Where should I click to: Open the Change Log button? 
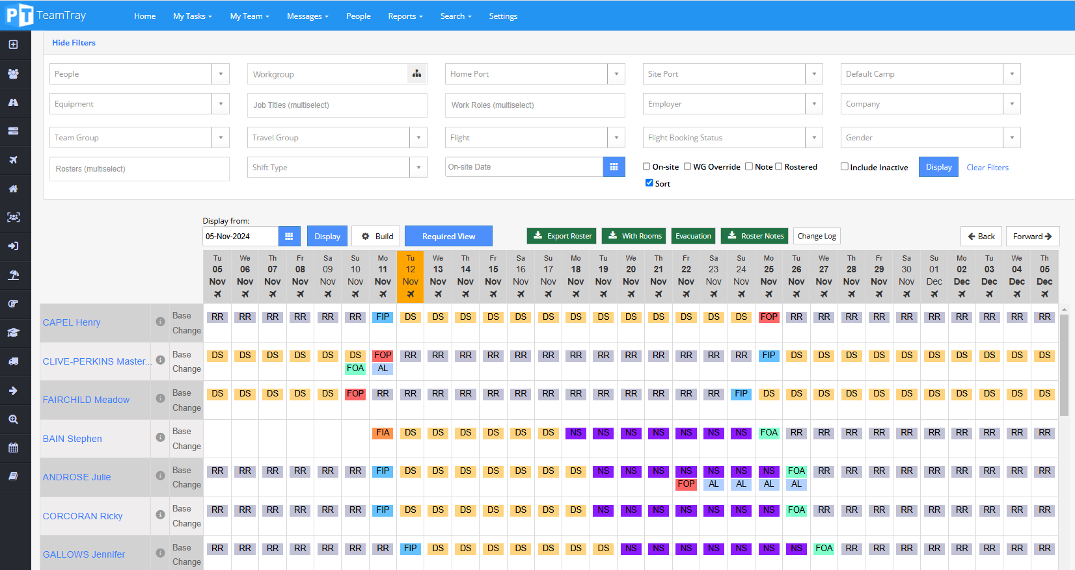(x=817, y=236)
